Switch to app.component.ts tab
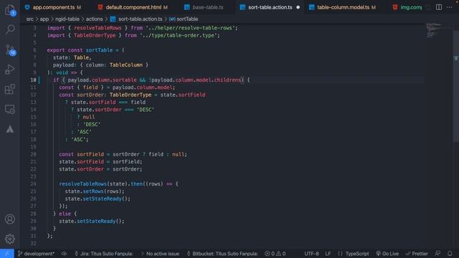 click(53, 7)
